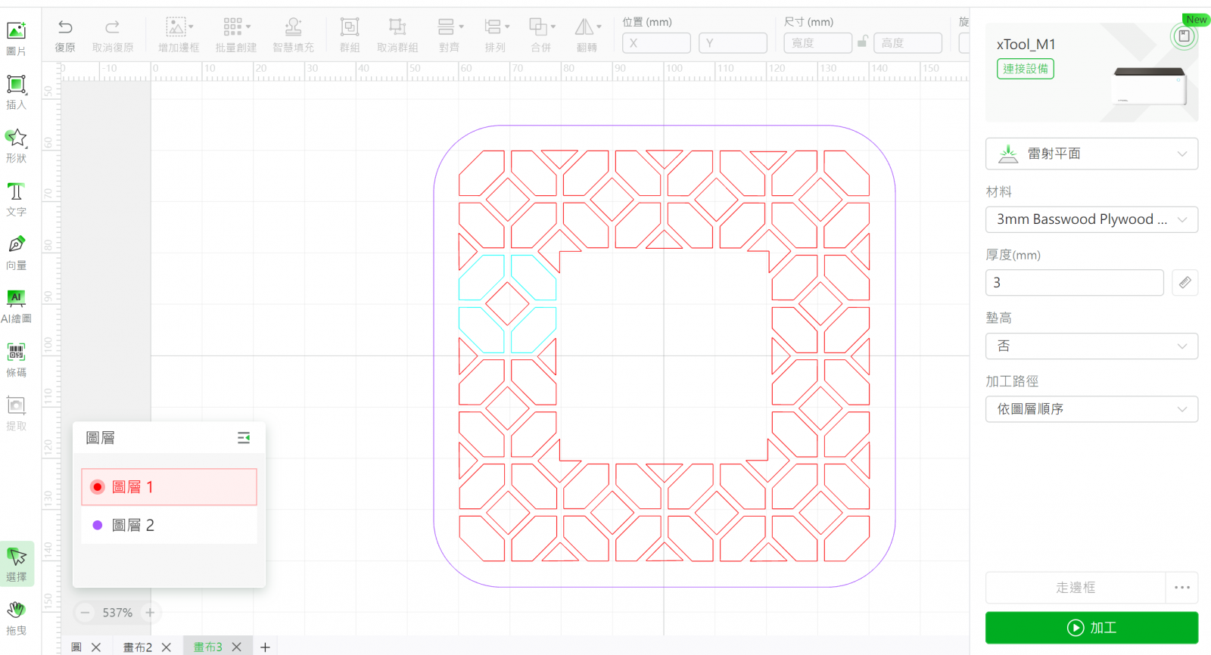Click the 連接設備 button
The height and width of the screenshot is (655, 1211).
pos(1026,69)
